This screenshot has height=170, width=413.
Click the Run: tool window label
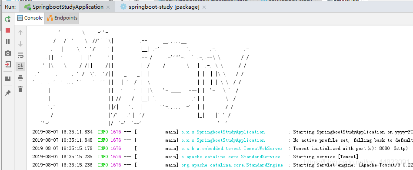tap(10, 7)
